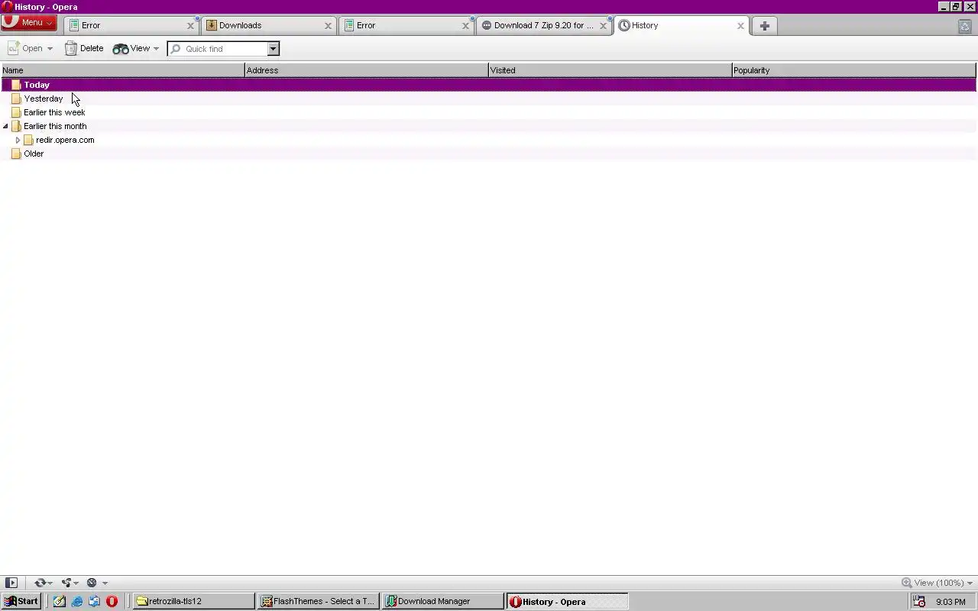Select the Yesterday history folder

pyautogui.click(x=488, y=99)
